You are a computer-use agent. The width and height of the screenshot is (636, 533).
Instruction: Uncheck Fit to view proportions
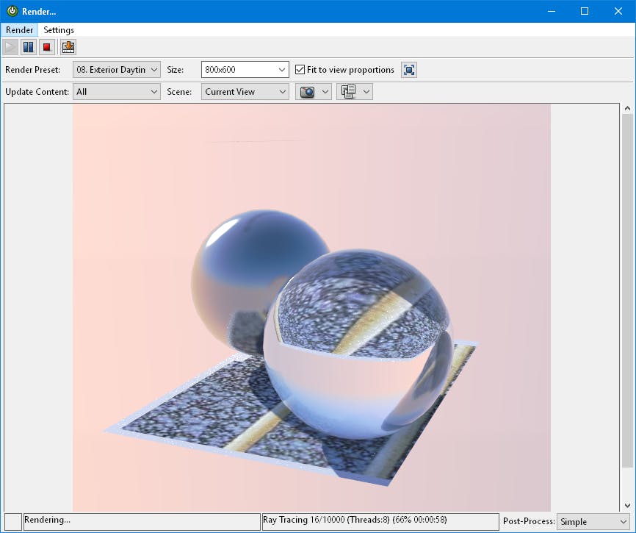click(x=299, y=69)
